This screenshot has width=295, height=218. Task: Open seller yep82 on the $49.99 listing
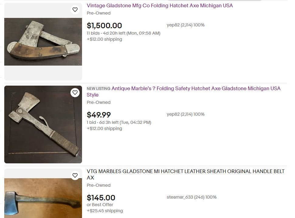(186, 114)
